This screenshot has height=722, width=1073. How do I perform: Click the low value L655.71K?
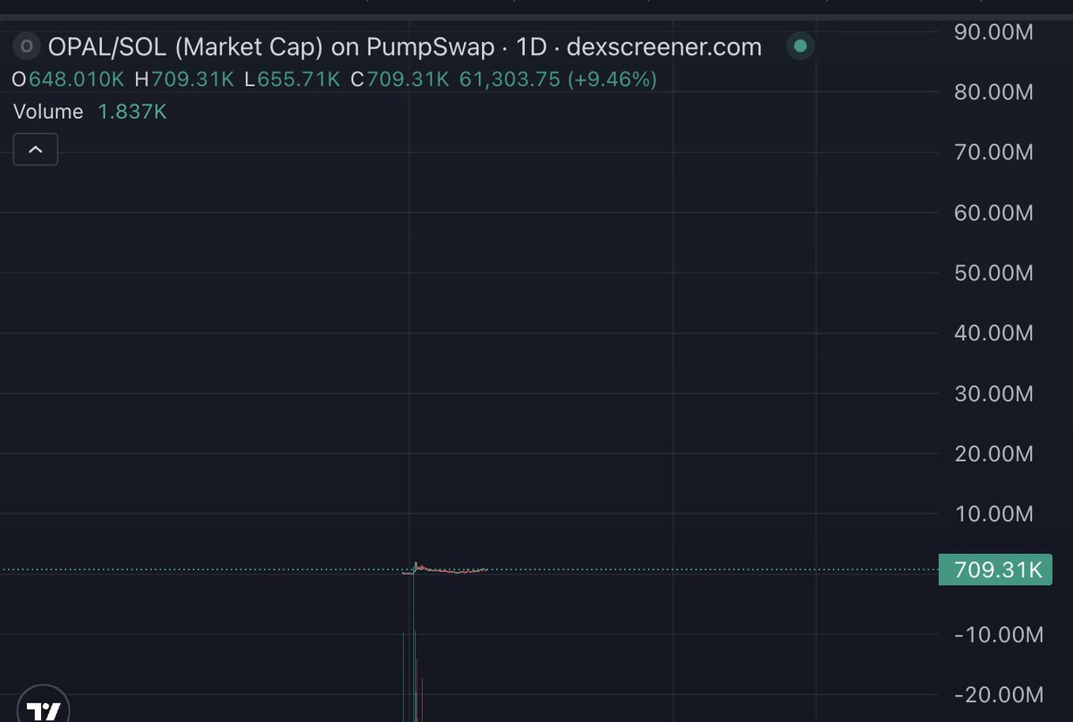point(292,80)
